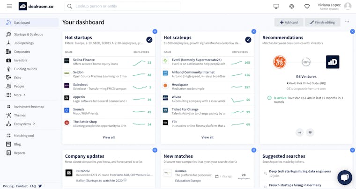
Task: Open the favorites heart icon in header
Action: [307, 7]
